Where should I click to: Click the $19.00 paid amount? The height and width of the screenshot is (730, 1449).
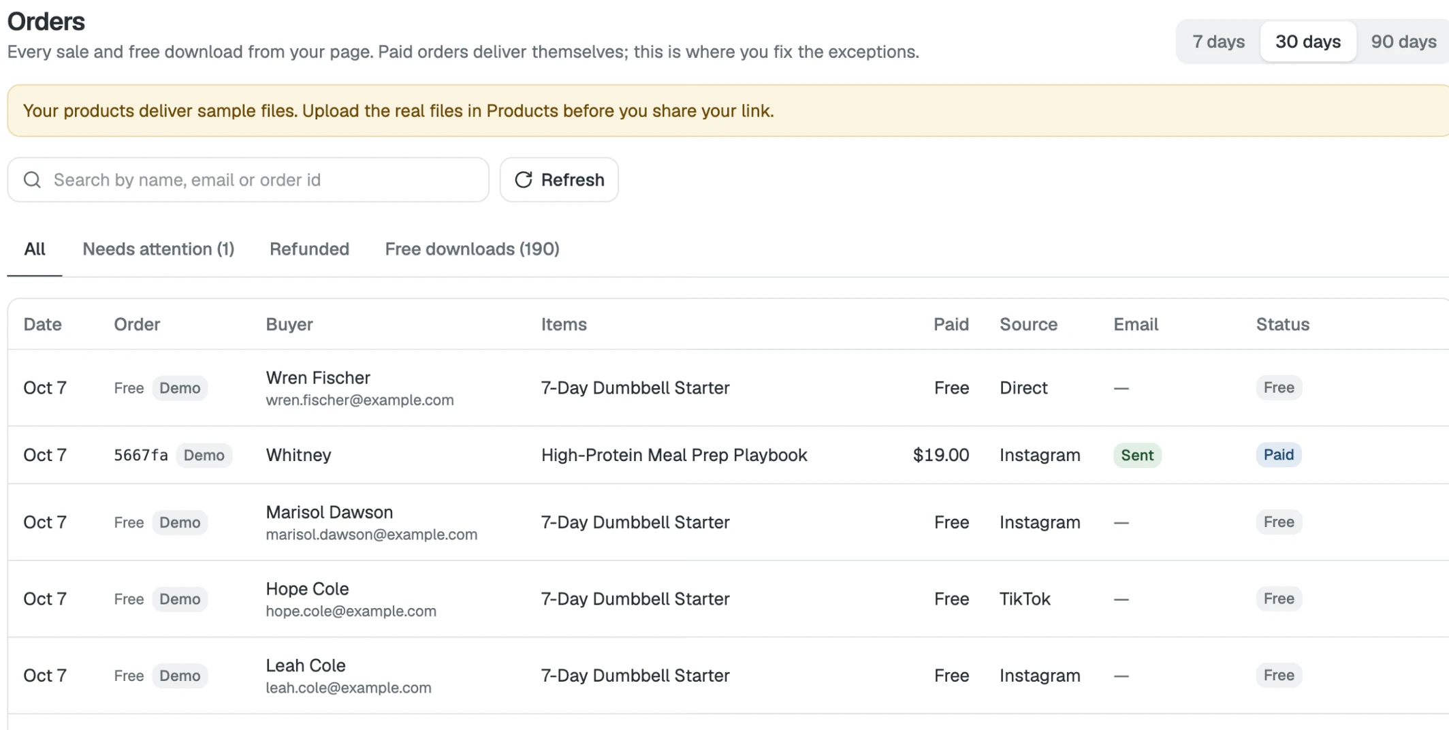coord(941,455)
